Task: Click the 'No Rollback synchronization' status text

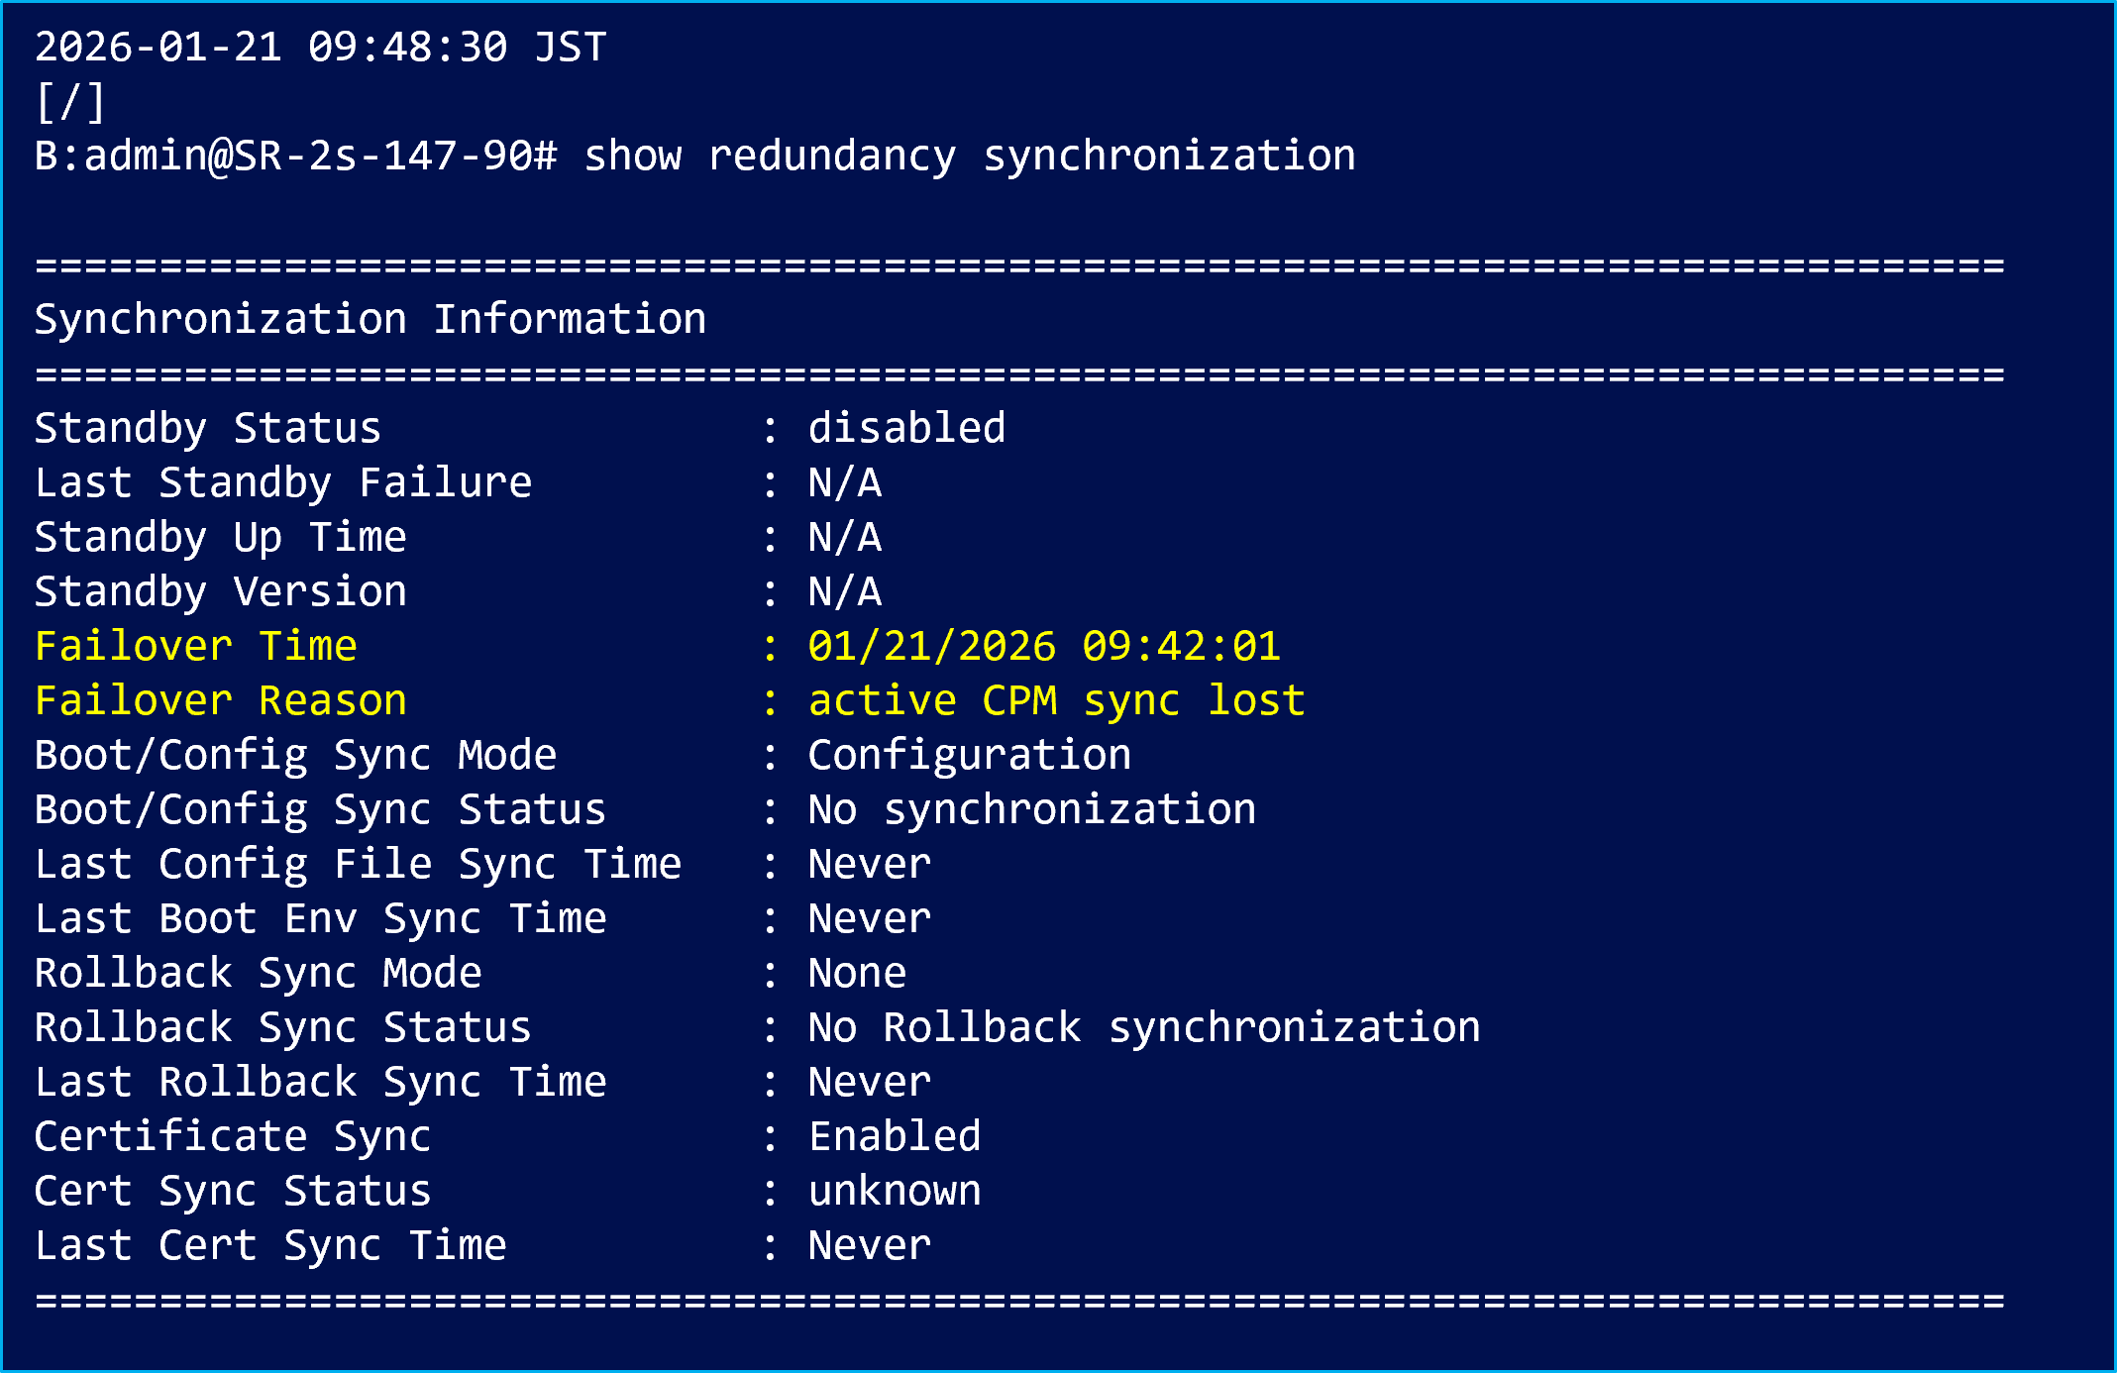Action: coord(1143,1027)
